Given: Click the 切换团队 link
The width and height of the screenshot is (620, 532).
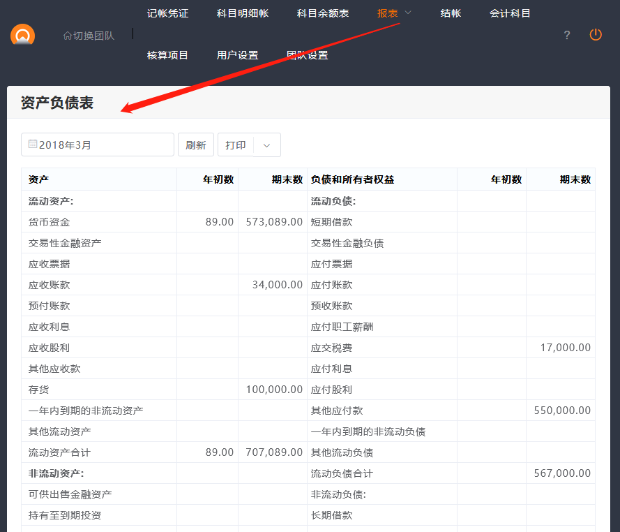Looking at the screenshot, I should (93, 36).
